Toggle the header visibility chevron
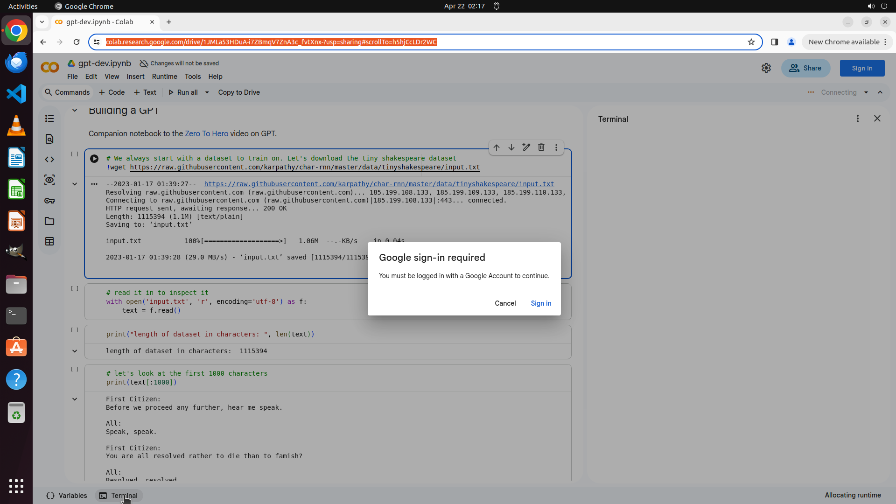Screen dimensions: 896x504 tap(880, 92)
